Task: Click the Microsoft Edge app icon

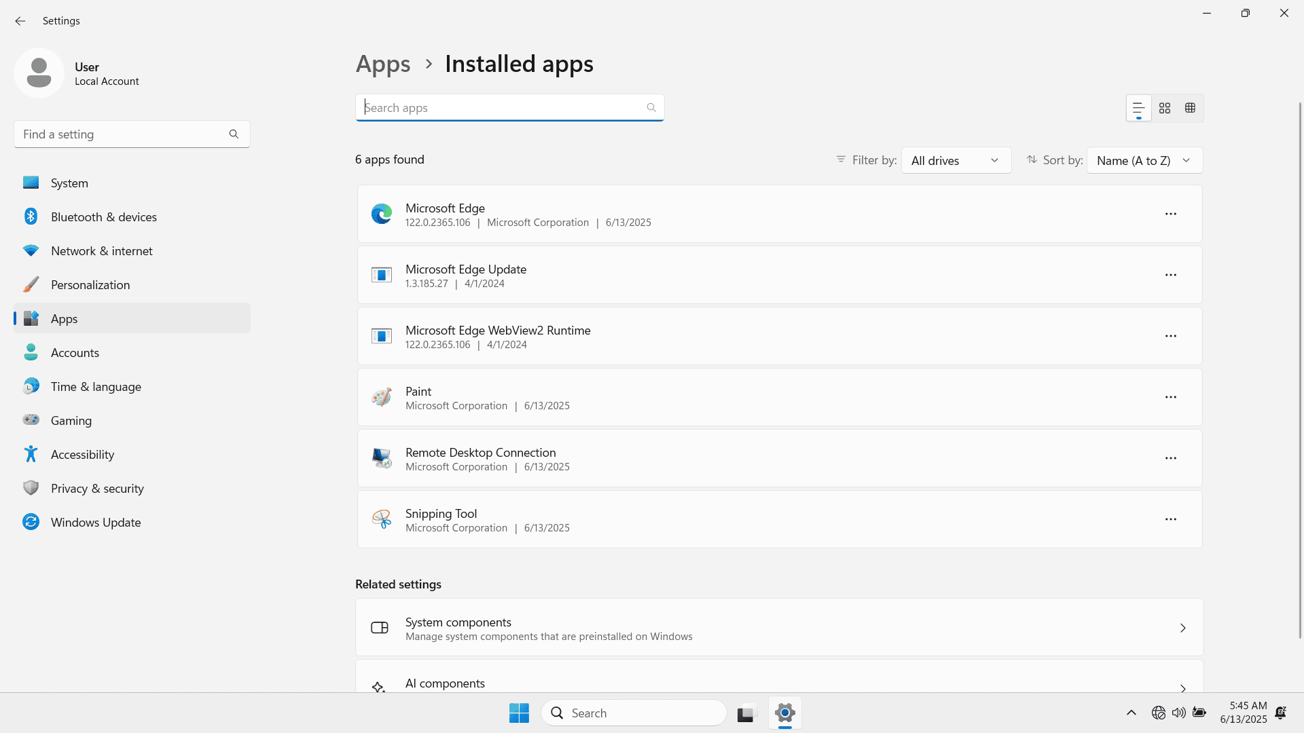Action: tap(382, 214)
